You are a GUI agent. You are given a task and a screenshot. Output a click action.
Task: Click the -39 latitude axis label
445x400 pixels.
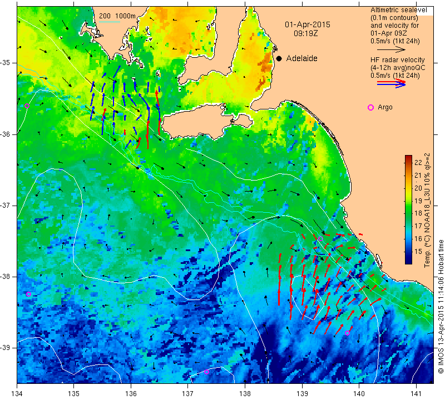(x=6, y=348)
